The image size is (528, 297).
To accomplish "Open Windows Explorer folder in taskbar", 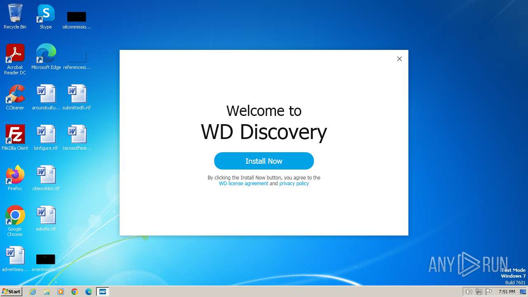I will [47, 292].
